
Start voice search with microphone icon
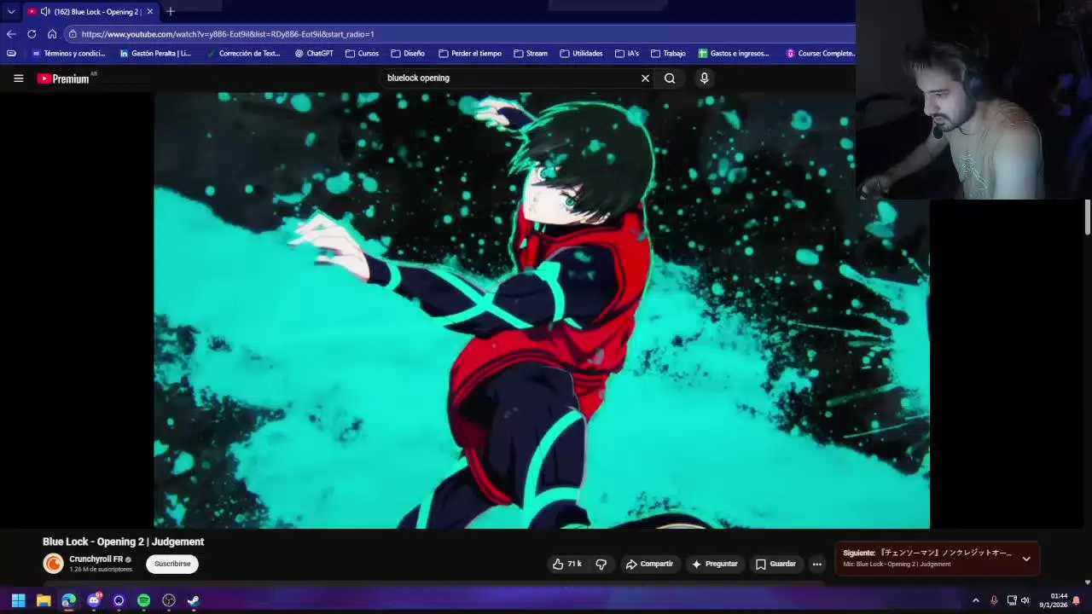coord(704,78)
